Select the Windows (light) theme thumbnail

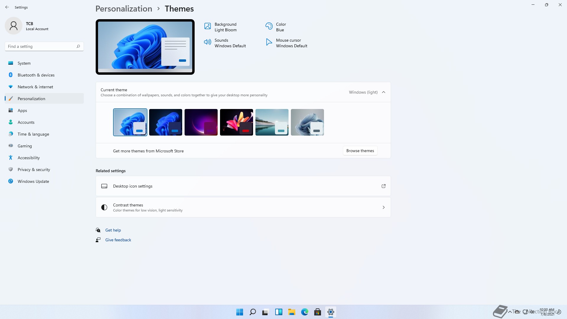[x=130, y=122]
